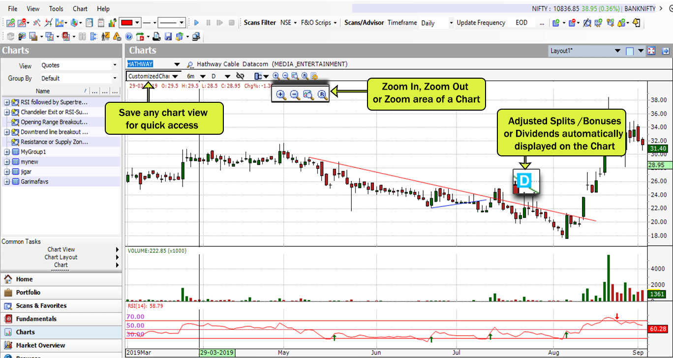673x358 pixels.
Task: Click the blue play button in toolbar
Action: tap(196, 23)
